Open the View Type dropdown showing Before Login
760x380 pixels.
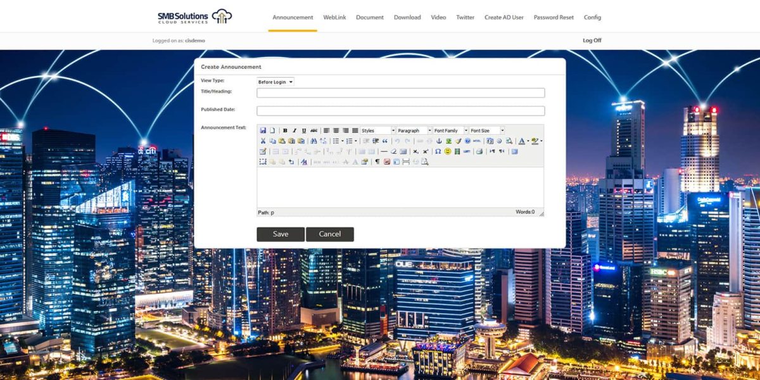[x=274, y=81]
